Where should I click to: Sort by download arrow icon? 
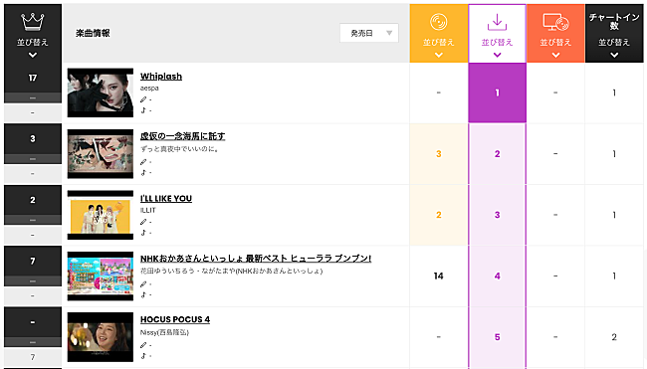[x=497, y=22]
